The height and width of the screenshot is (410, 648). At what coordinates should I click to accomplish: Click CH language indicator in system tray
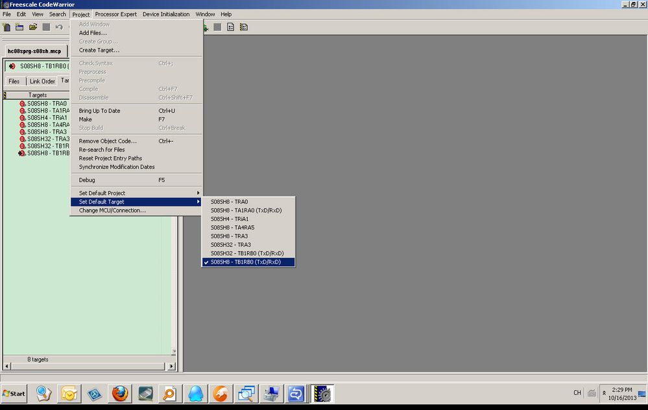577,393
